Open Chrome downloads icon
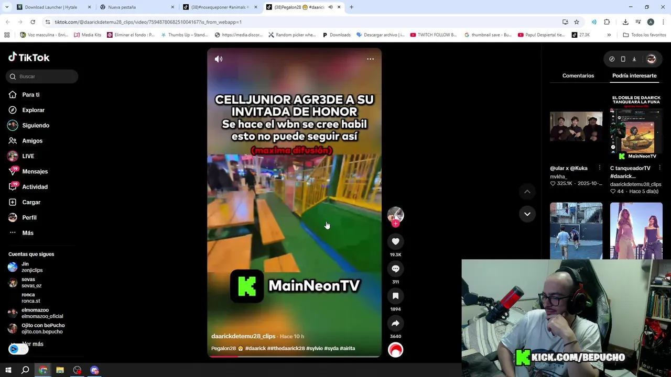Screen dimensions: 671x377 [625, 22]
